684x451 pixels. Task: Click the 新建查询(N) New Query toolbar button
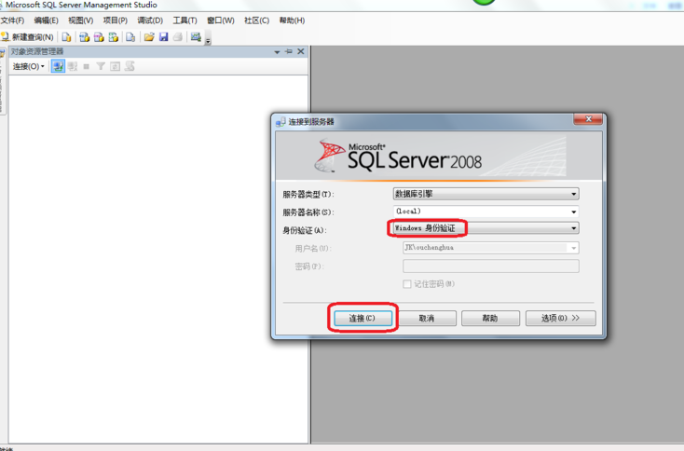point(28,37)
